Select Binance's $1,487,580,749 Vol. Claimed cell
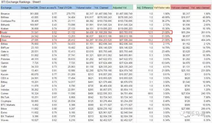Screen dimensions: 212x123 [x=103, y=14]
